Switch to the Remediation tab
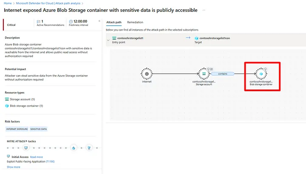The image size is (306, 174). [x=135, y=22]
